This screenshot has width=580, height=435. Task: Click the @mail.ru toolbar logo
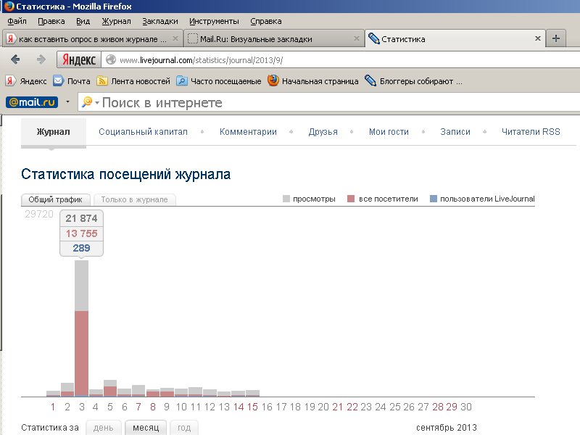[32, 102]
